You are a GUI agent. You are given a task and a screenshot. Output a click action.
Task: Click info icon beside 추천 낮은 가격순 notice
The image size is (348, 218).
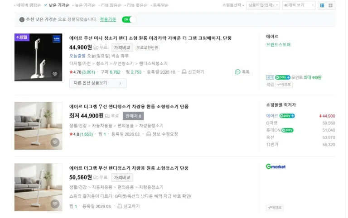[x=22, y=19]
